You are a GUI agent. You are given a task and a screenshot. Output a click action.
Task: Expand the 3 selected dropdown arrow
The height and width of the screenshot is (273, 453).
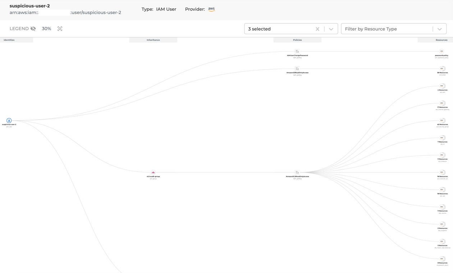pyautogui.click(x=331, y=29)
